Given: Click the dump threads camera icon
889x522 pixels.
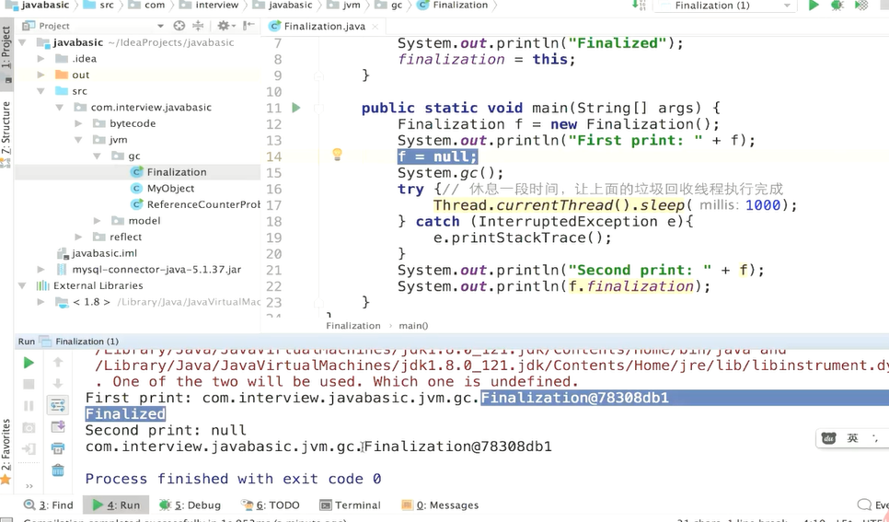Looking at the screenshot, I should tap(29, 427).
